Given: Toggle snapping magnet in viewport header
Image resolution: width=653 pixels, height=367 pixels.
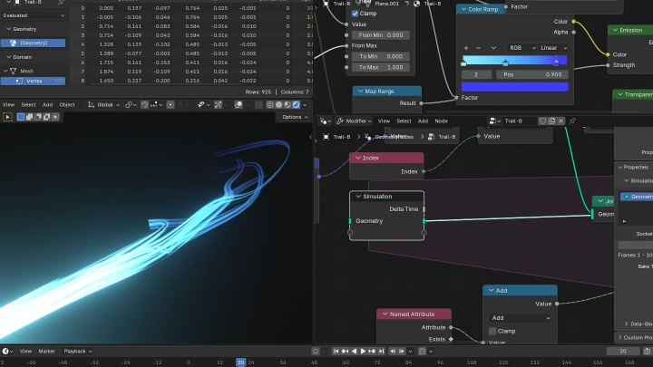Looking at the screenshot, I should click(x=144, y=105).
